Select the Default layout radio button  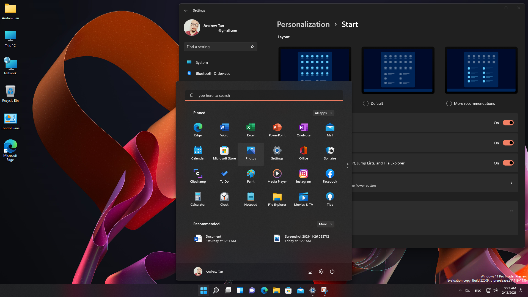pyautogui.click(x=366, y=103)
